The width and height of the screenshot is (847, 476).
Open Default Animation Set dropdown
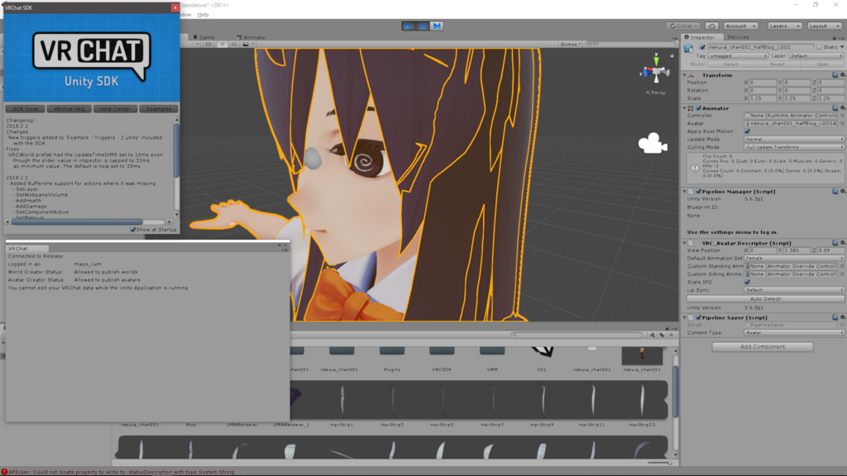(x=793, y=258)
